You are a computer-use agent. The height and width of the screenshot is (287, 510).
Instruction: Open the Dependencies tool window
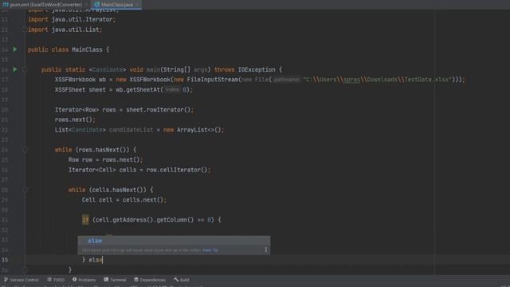(x=150, y=280)
